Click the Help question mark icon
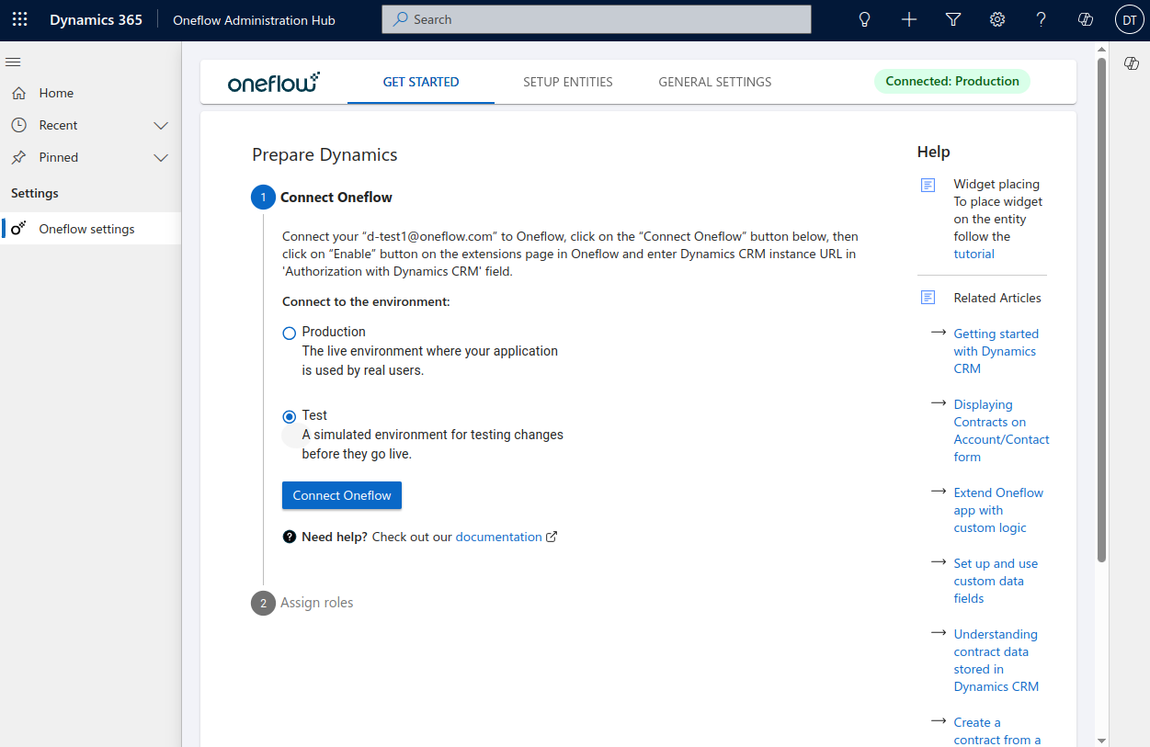The height and width of the screenshot is (747, 1150). coord(1042,19)
